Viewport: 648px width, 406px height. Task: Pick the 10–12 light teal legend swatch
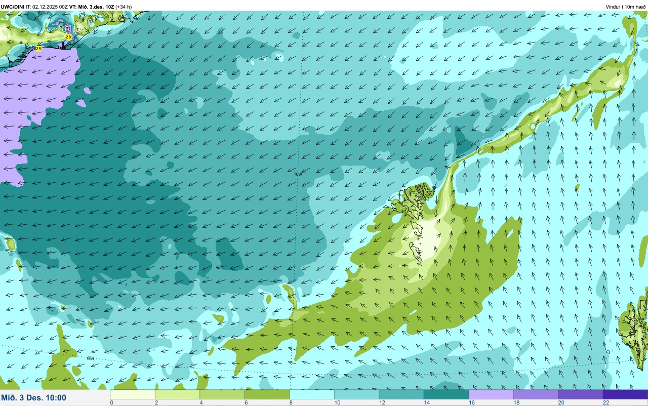click(356, 394)
